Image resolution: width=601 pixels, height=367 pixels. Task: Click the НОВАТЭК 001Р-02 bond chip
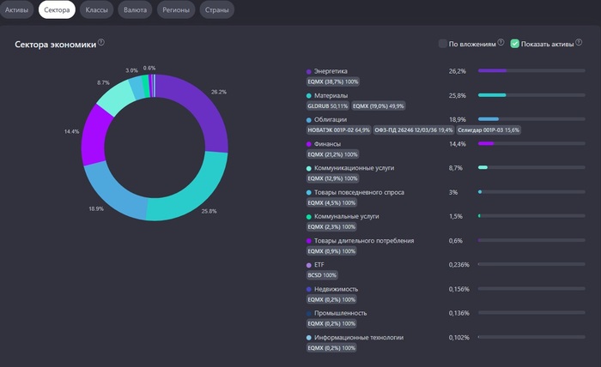point(338,129)
